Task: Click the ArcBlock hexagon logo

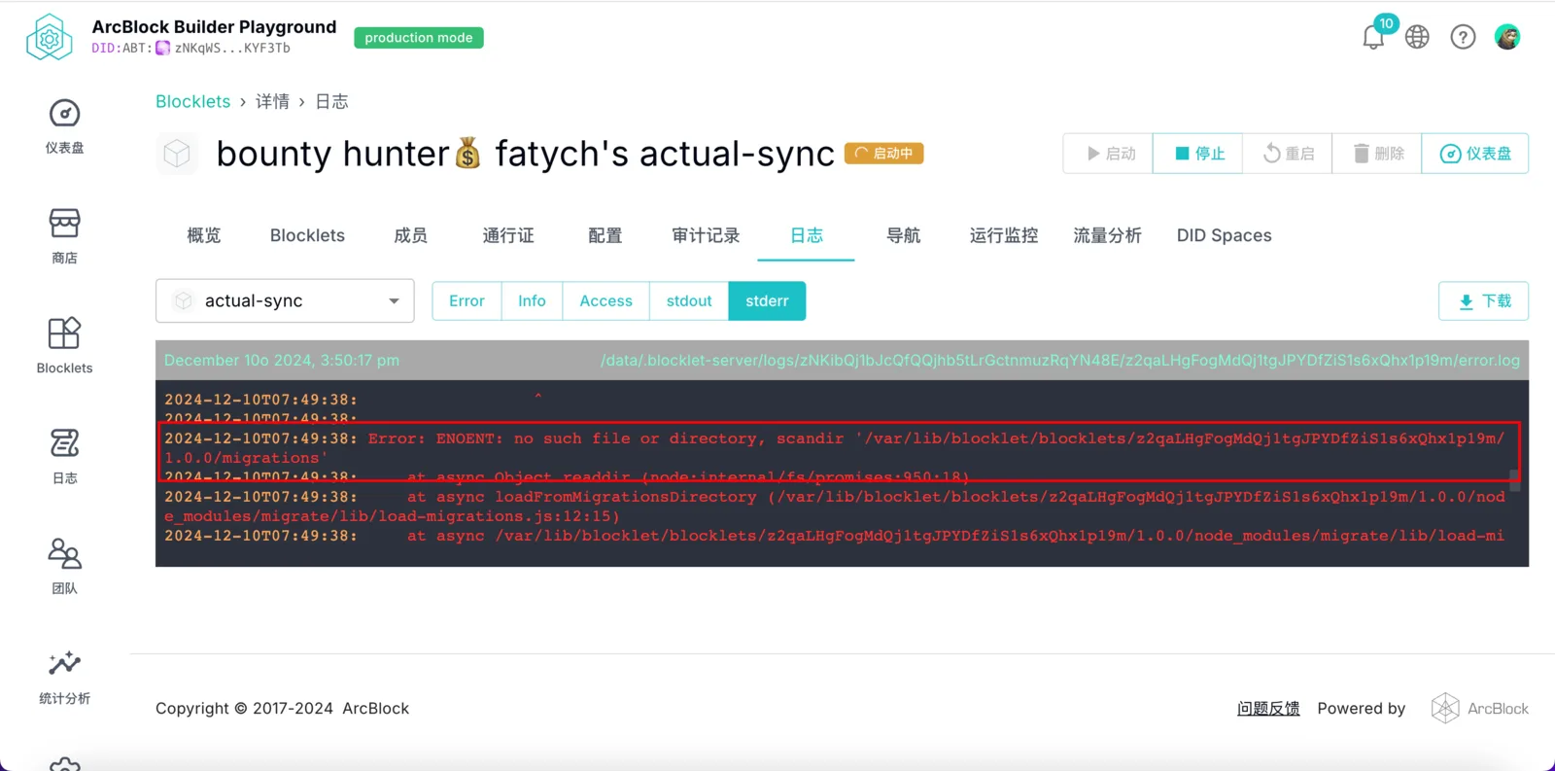Action: [x=50, y=38]
